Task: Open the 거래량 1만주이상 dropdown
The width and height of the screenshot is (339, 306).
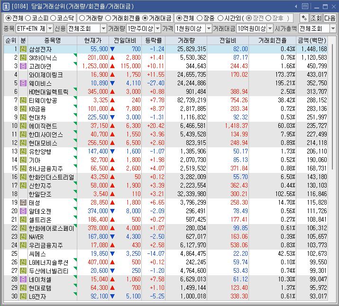Action: tap(158, 28)
